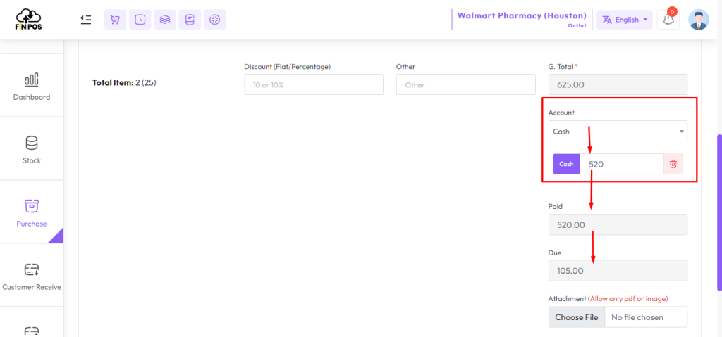Open the clock shortcut icon in toolbar
Image resolution: width=722 pixels, height=337 pixels.
[x=140, y=20]
